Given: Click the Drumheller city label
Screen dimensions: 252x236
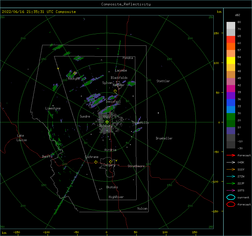Looking at the screenshot, I should click(164, 138).
